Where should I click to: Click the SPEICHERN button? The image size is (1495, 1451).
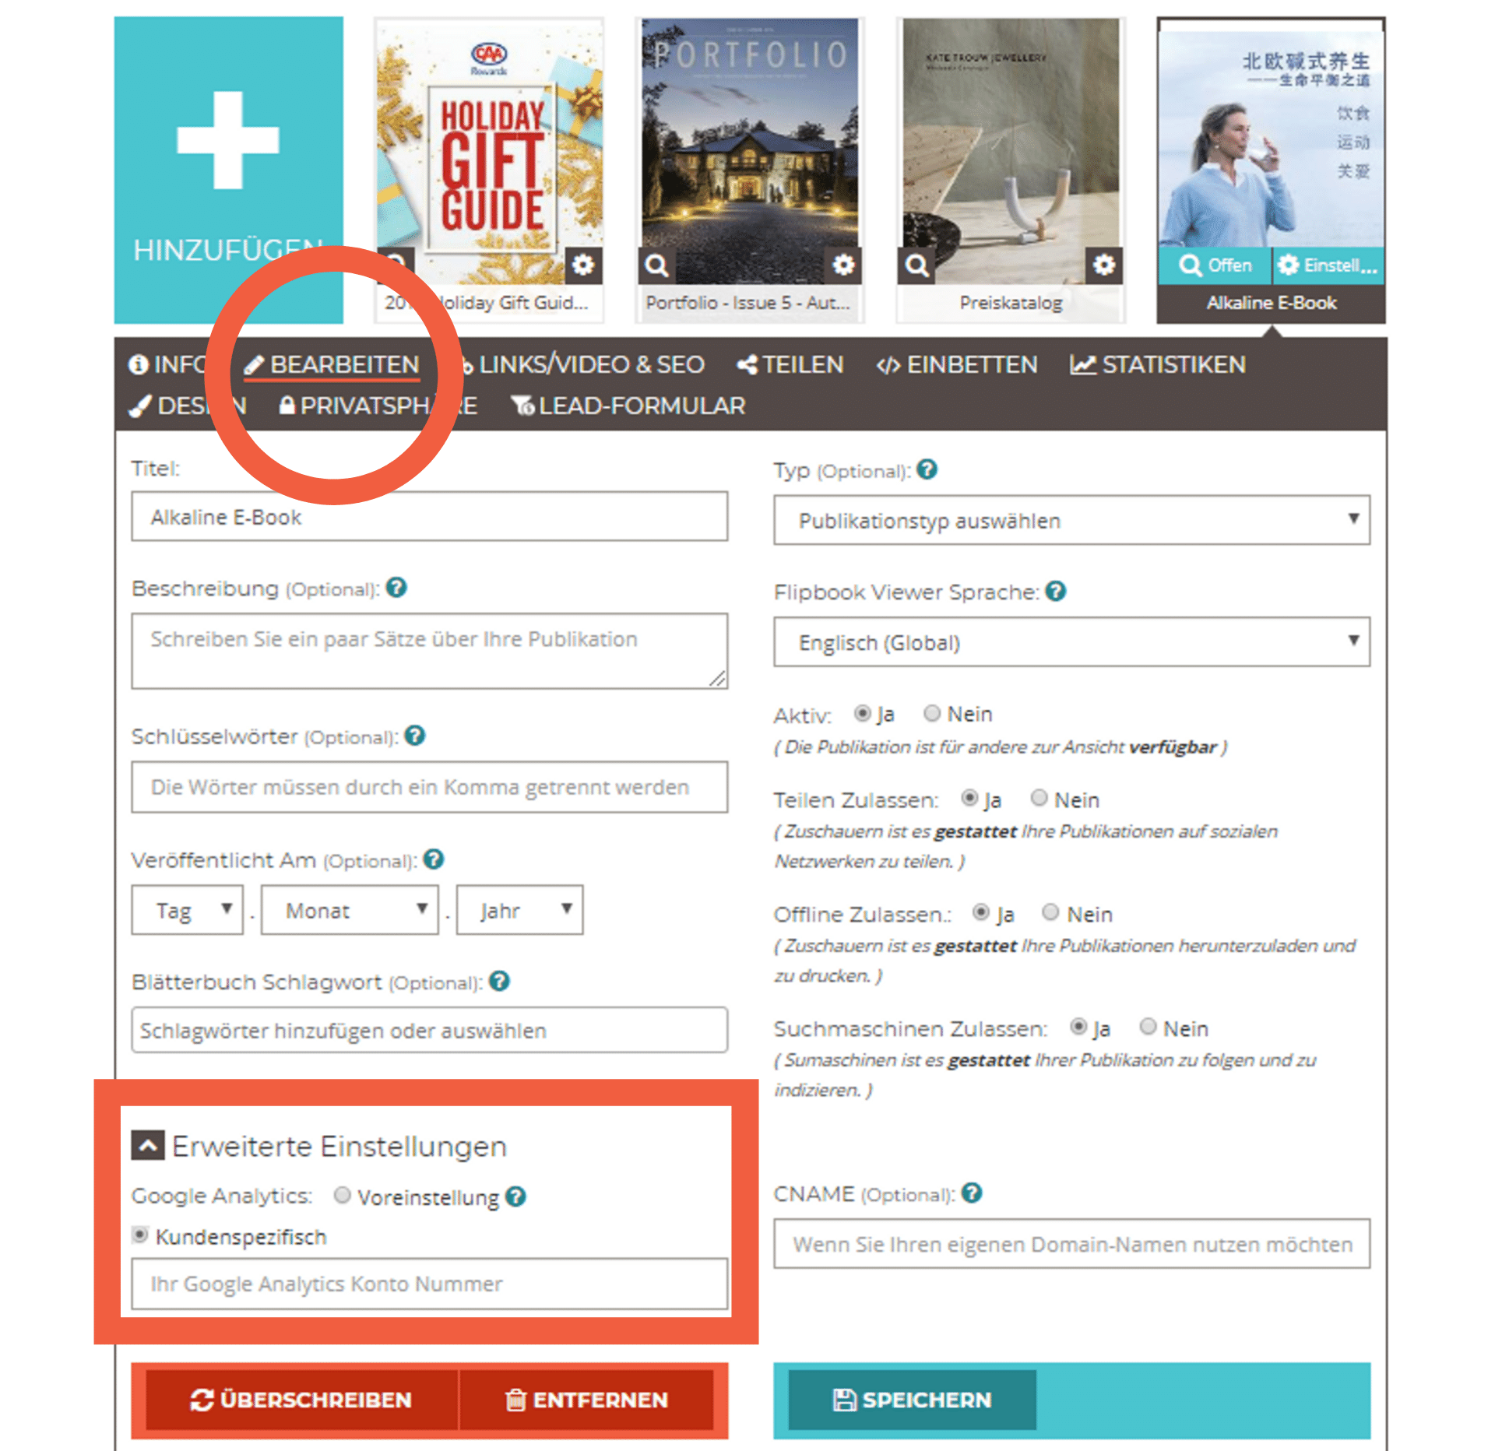(912, 1400)
